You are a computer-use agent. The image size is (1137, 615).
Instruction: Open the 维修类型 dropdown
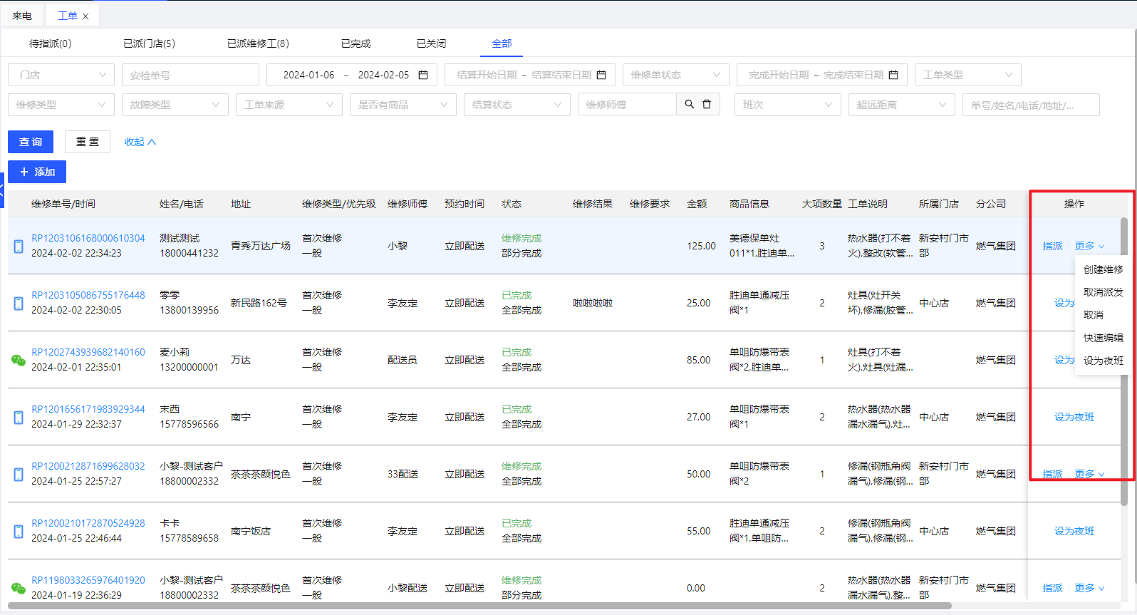pos(61,105)
